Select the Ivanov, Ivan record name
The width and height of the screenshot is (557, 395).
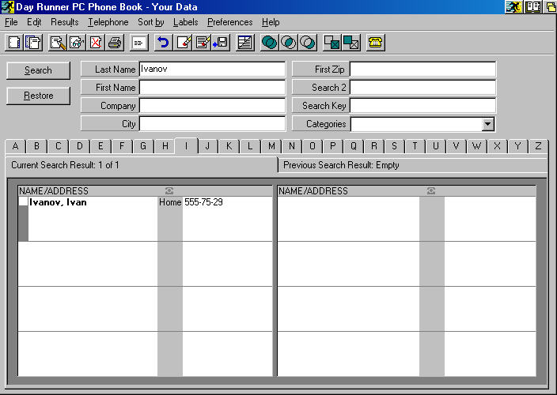coord(58,202)
